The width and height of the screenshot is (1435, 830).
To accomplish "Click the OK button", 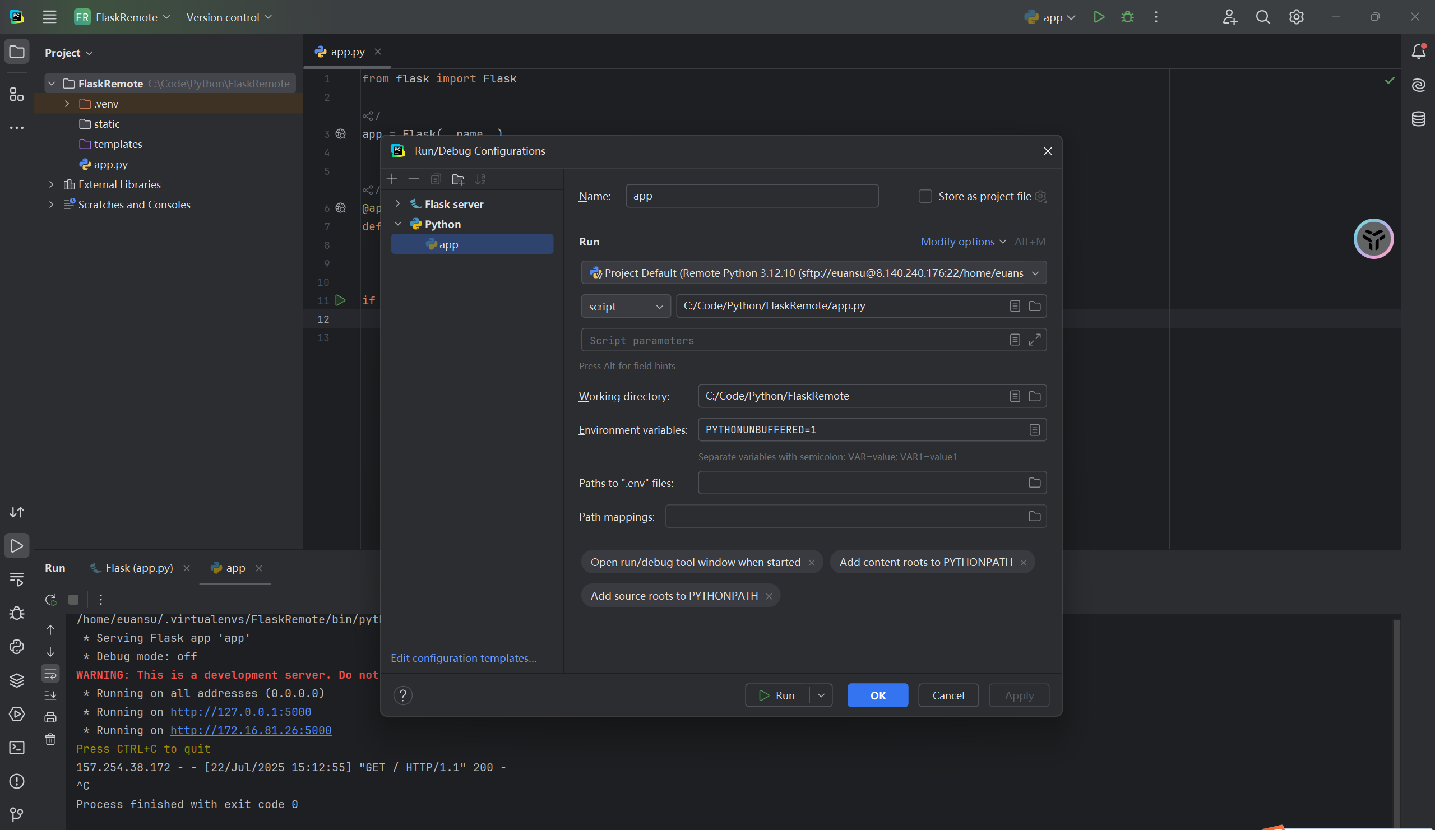I will pos(877,695).
